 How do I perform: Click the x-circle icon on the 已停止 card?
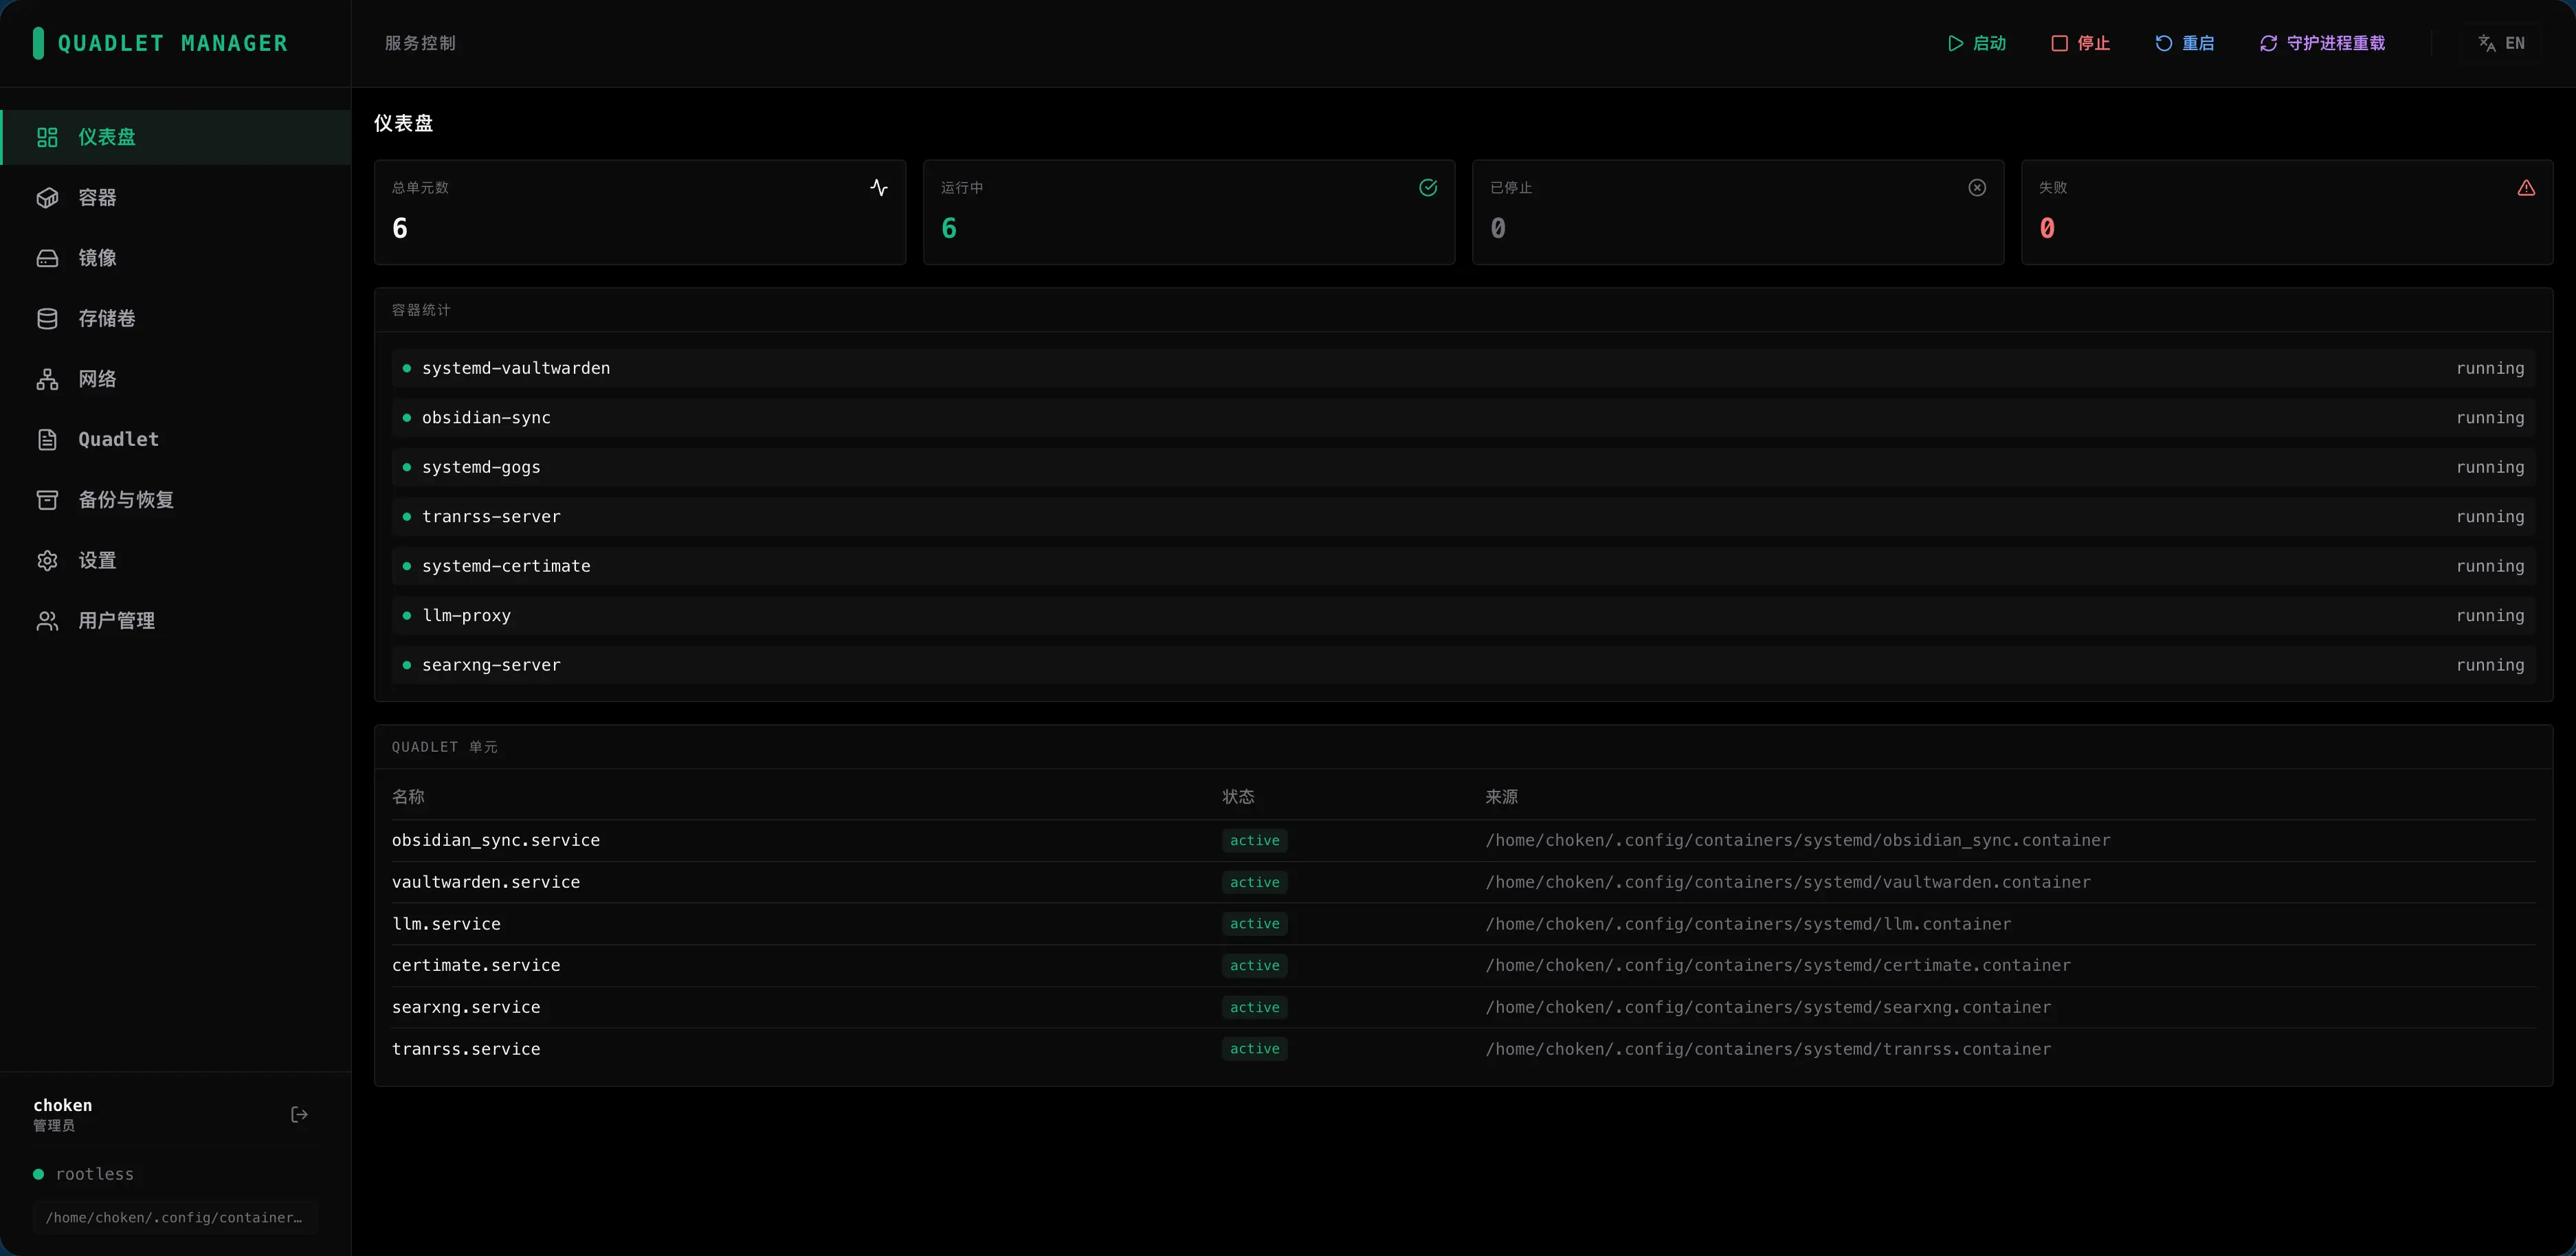pos(1977,187)
